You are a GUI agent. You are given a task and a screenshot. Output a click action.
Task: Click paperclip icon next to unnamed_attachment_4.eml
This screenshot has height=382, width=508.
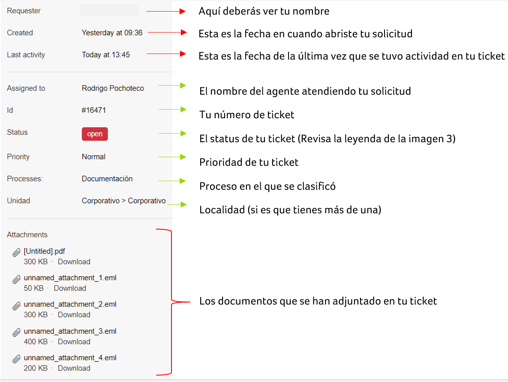coord(16,359)
